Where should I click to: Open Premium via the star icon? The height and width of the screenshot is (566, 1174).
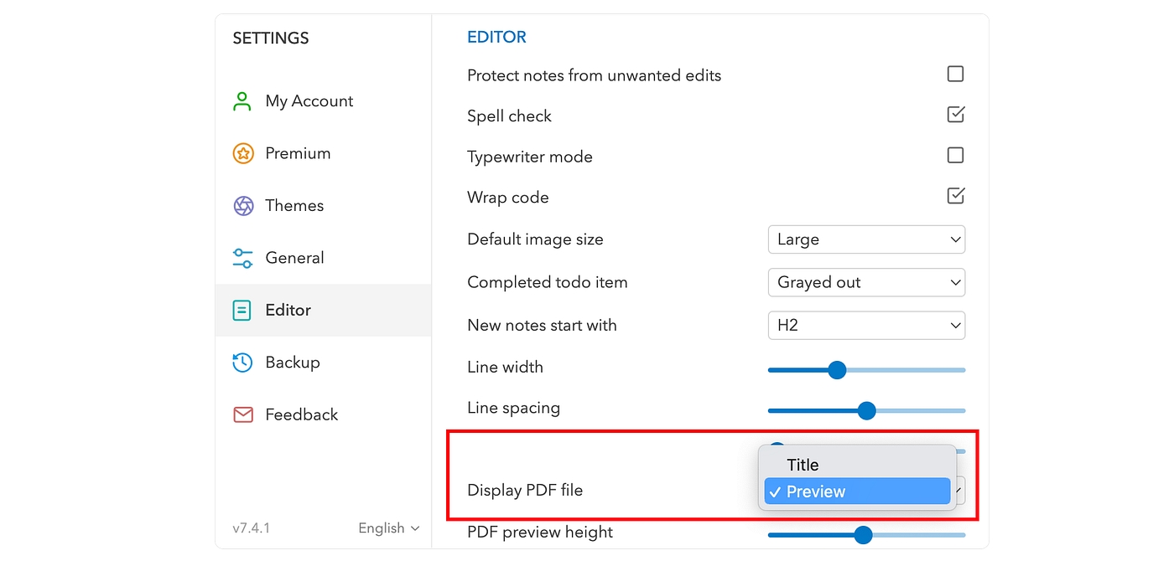[242, 153]
